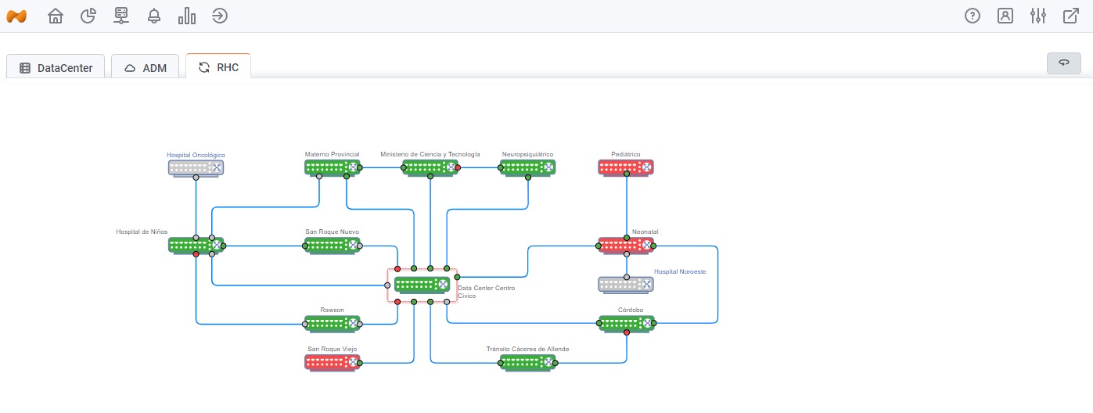The width and height of the screenshot is (1093, 413).
Task: Switch to the ADM tab
Action: 146,68
